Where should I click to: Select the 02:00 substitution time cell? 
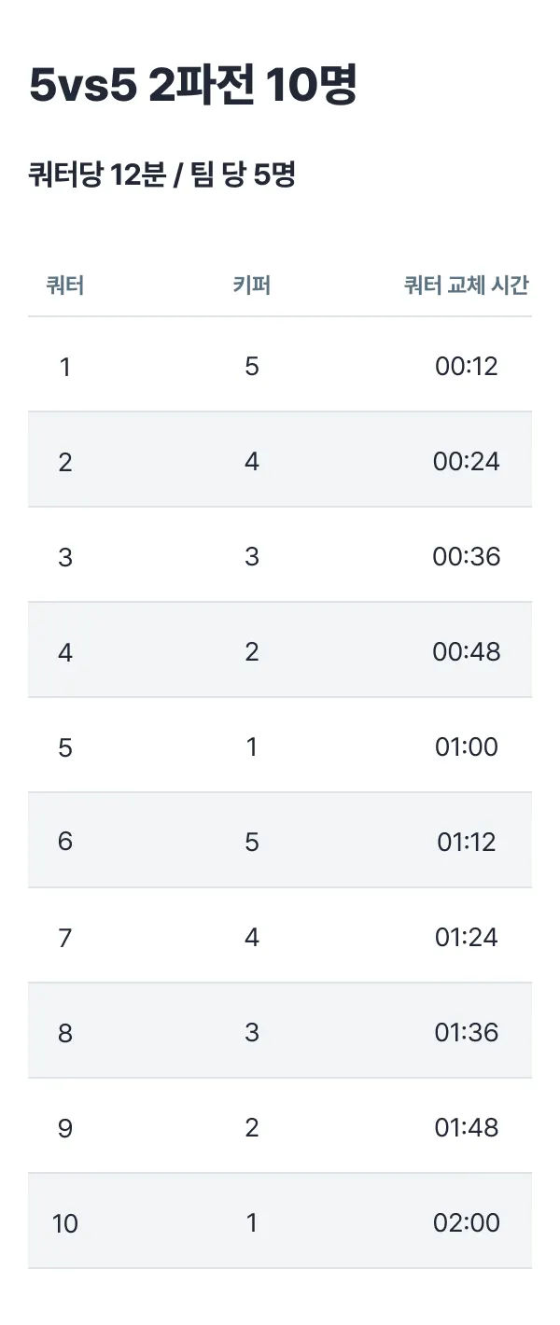467,1222
